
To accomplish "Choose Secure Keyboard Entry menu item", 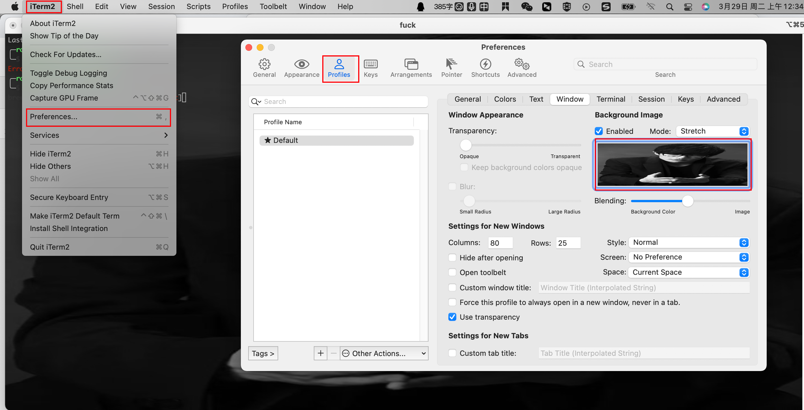I will [x=99, y=197].
